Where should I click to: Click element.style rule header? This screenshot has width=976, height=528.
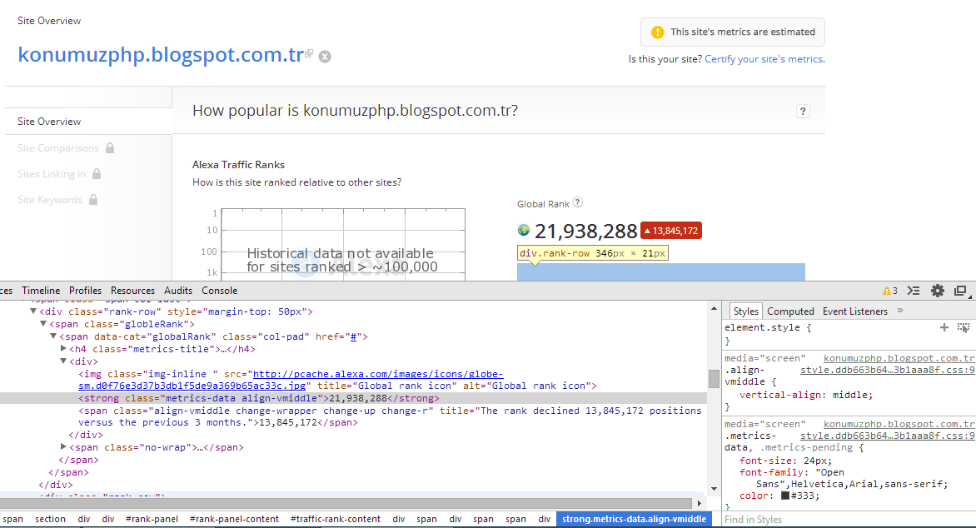click(768, 327)
